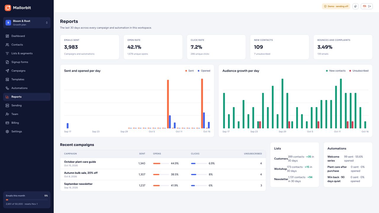This screenshot has width=379, height=213.
Task: Expand the Bloom & Root workspace switcher
Action: (27, 23)
